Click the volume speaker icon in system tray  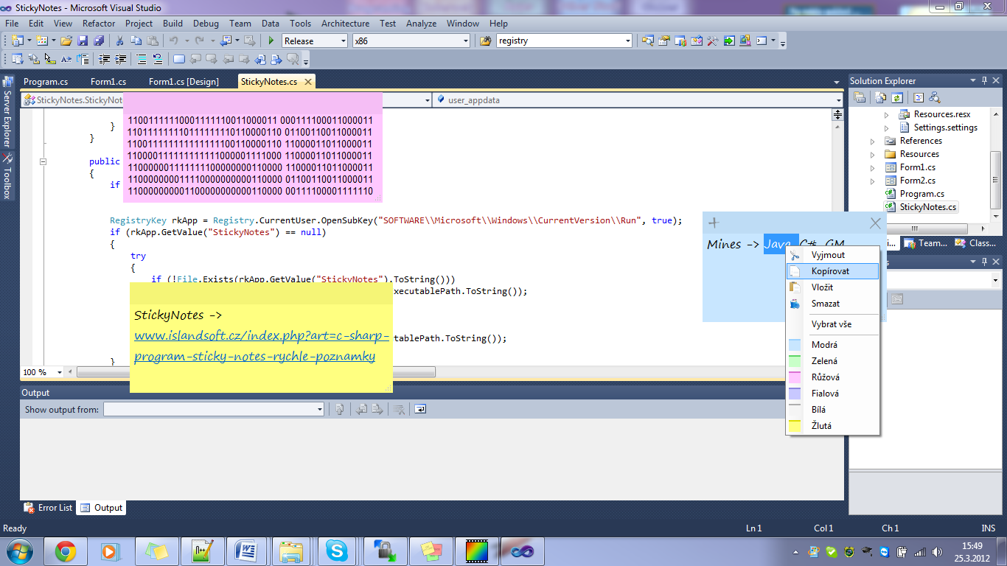[936, 551]
